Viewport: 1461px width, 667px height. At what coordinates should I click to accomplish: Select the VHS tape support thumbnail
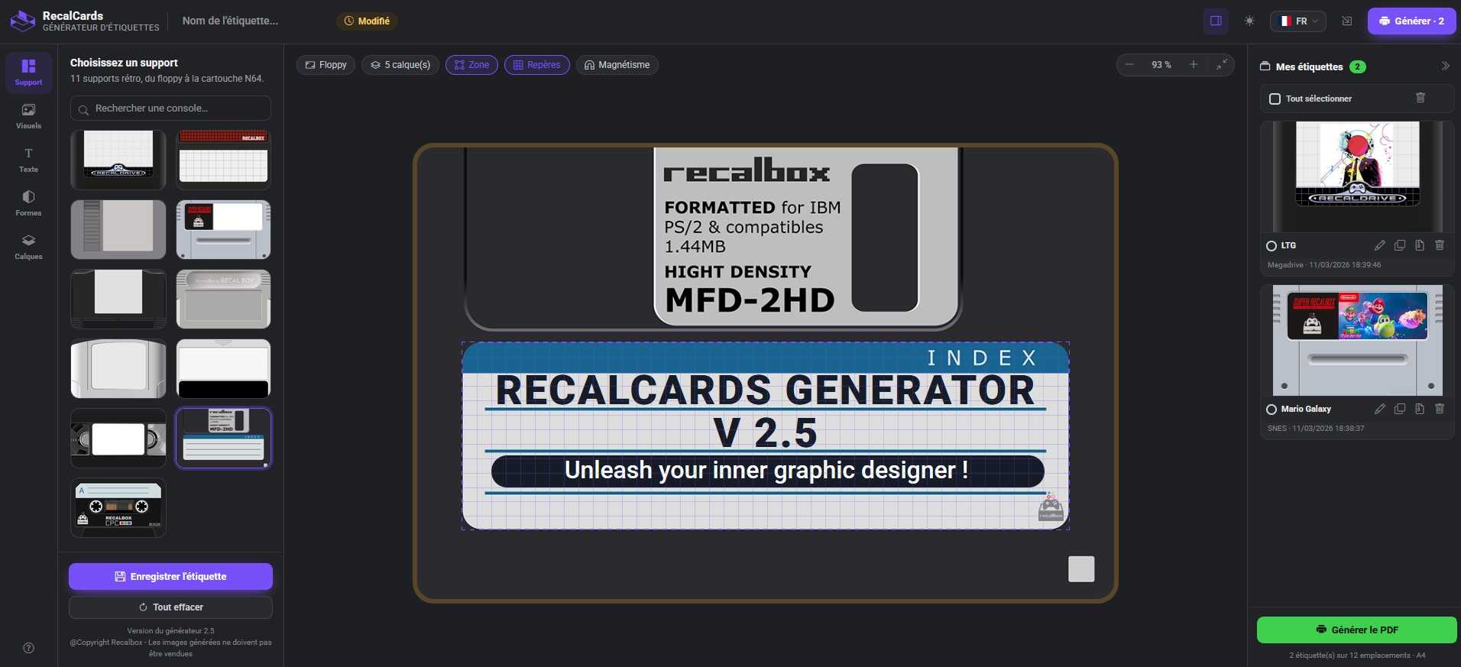tap(118, 438)
